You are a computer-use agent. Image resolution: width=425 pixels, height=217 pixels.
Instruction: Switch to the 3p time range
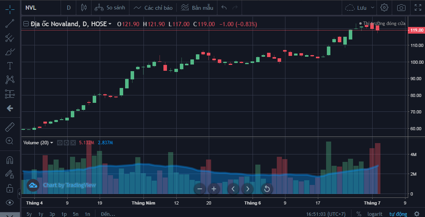click(52, 214)
